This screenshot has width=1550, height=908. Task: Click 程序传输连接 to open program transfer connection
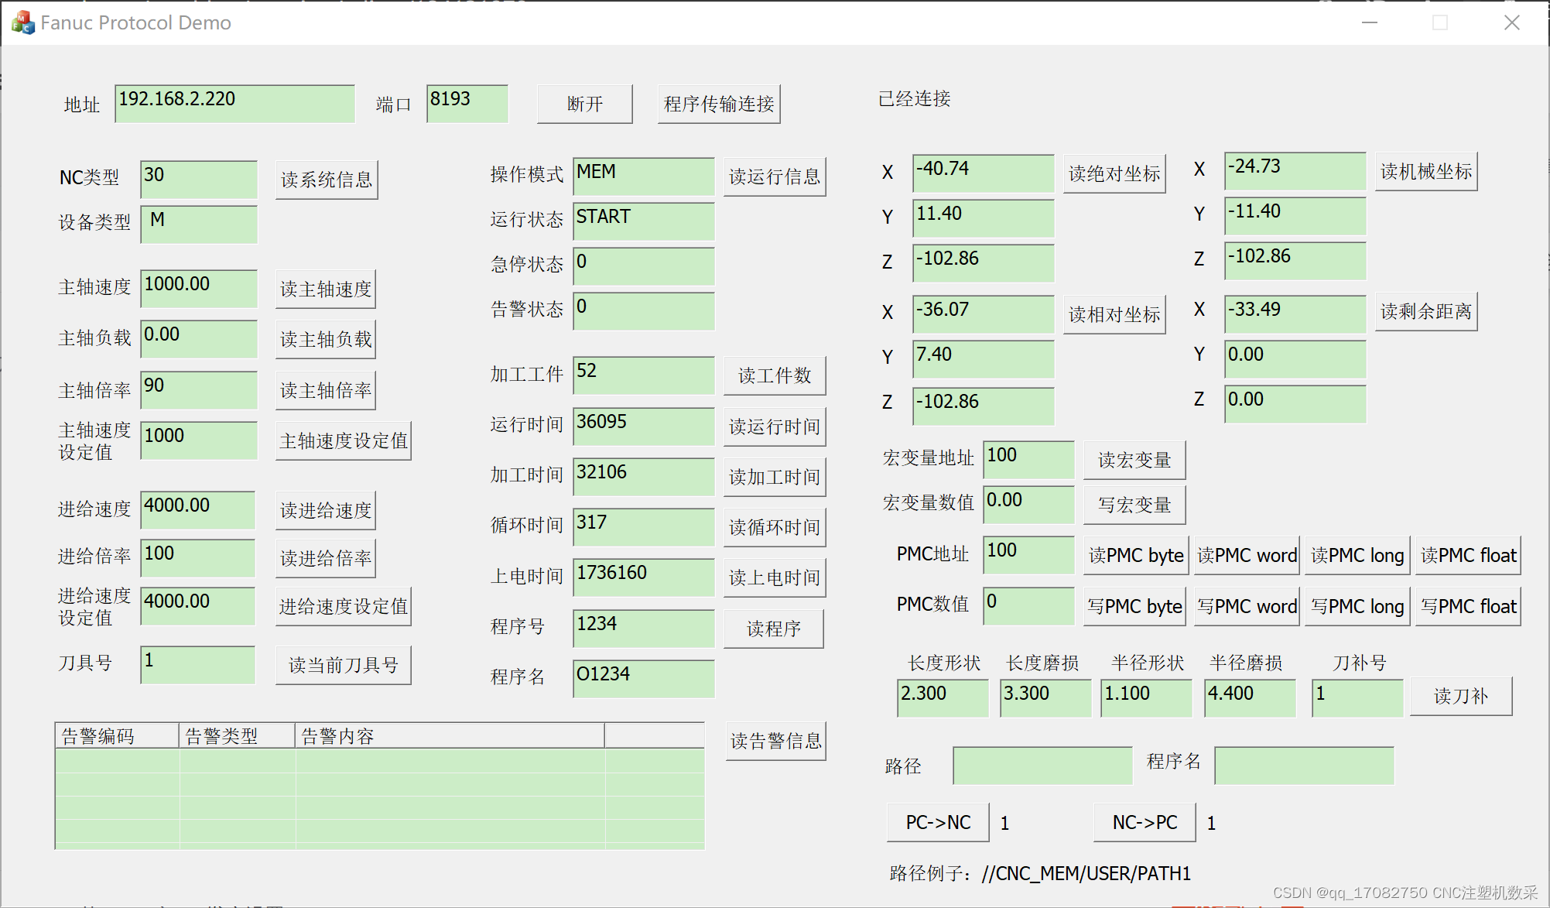click(718, 103)
